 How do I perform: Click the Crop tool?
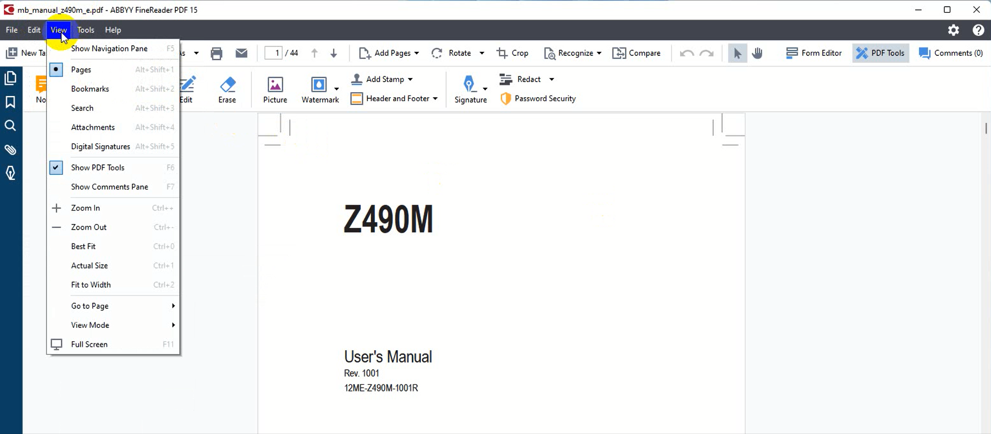pyautogui.click(x=513, y=53)
